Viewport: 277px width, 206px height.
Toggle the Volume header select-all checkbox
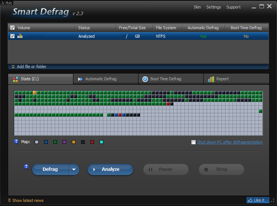12,27
